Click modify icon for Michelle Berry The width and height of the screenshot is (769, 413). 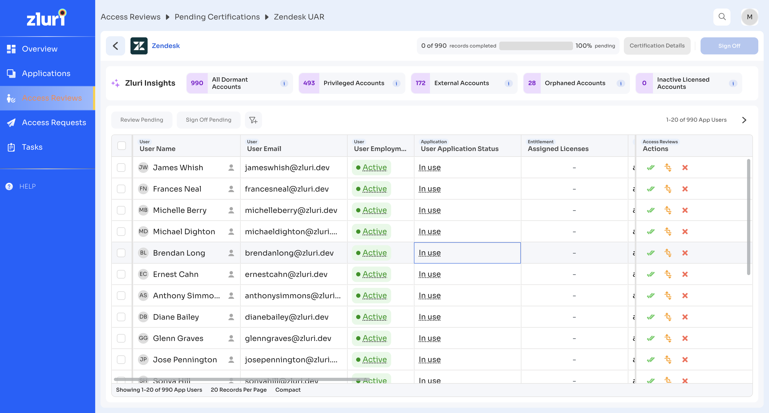[668, 210]
